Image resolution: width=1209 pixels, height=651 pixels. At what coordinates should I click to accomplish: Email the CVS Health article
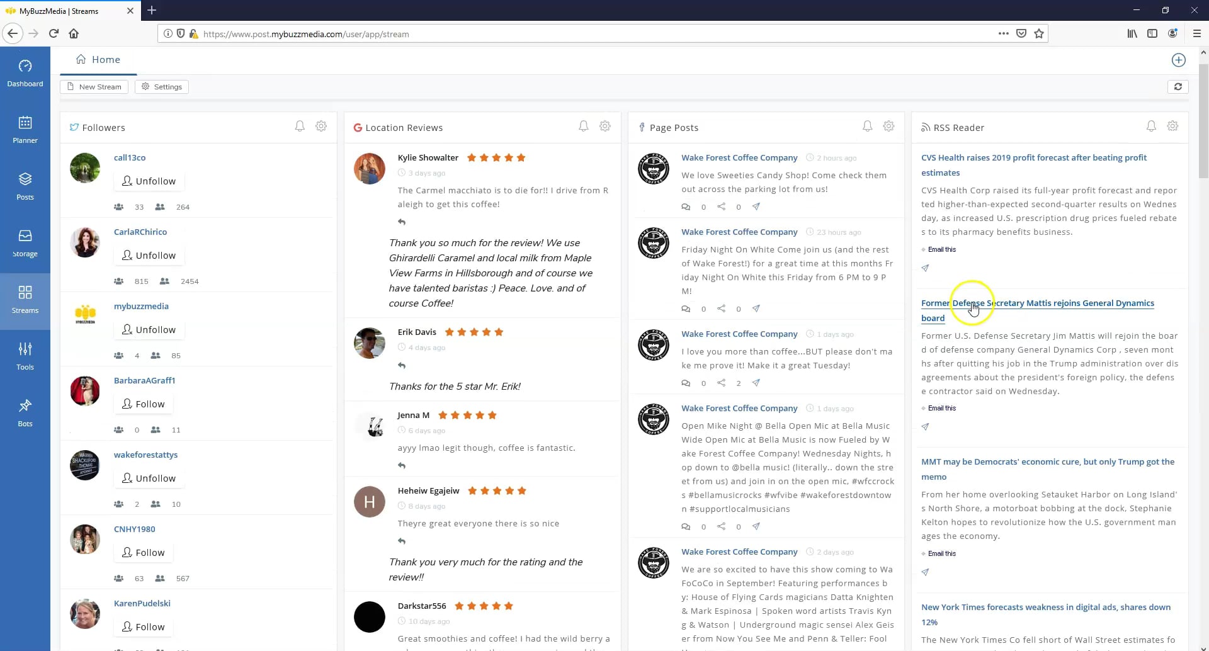941,249
